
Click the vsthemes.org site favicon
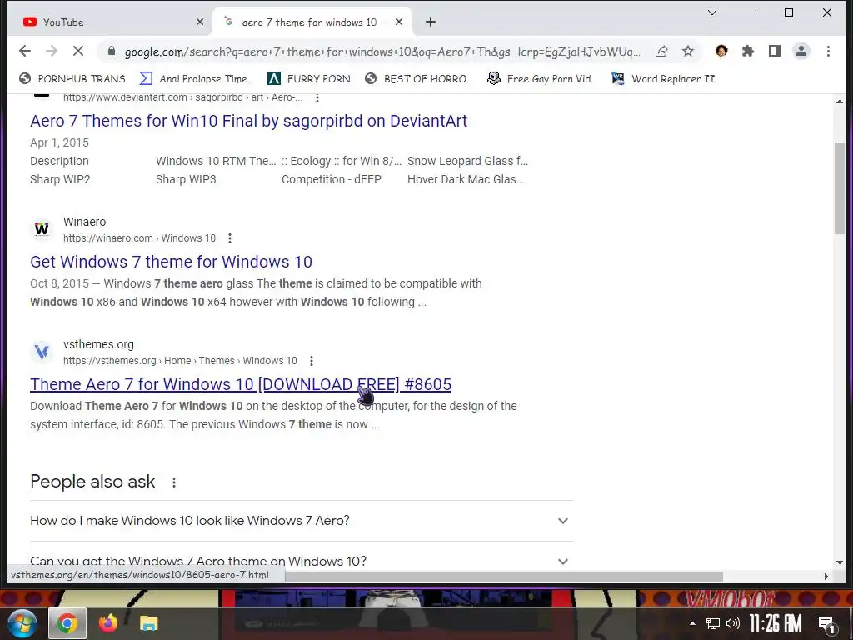click(42, 352)
